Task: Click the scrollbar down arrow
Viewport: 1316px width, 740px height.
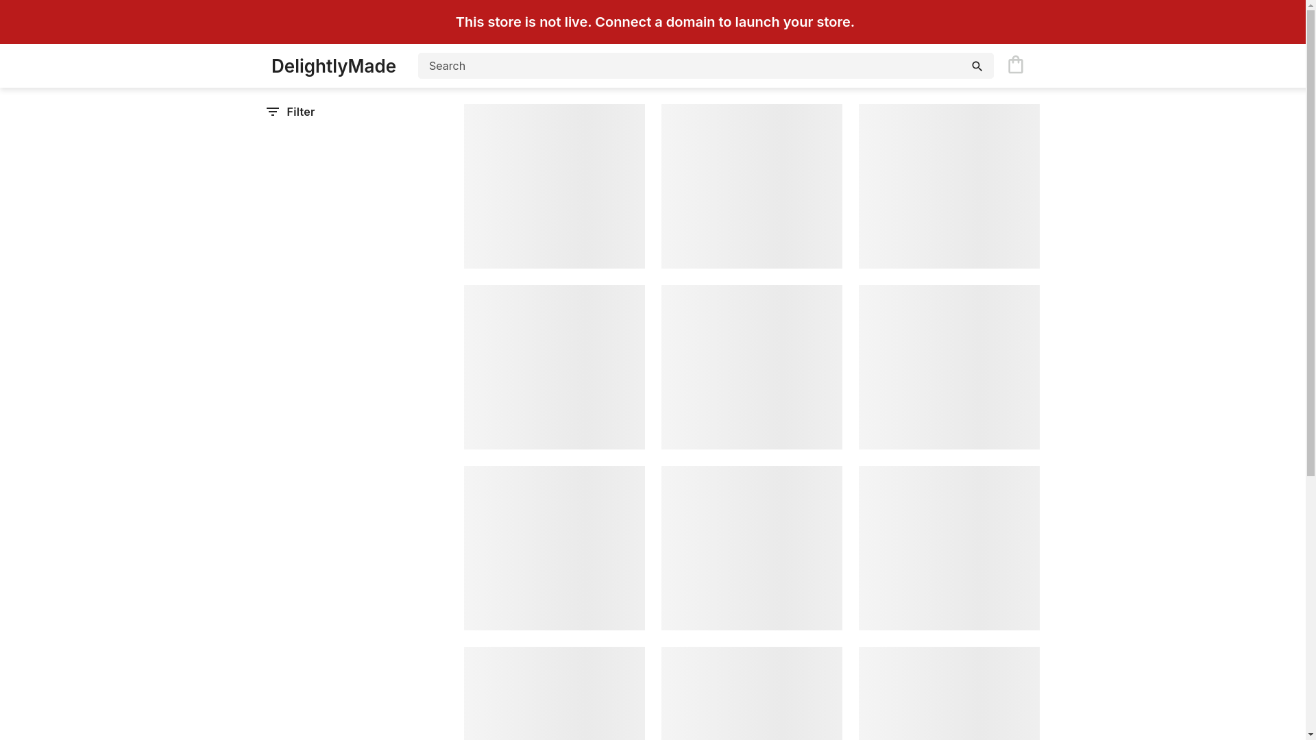Action: coord(1311,735)
